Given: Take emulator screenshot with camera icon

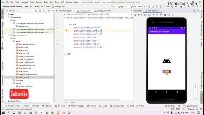Looking at the screenshot, I should 165,15.
